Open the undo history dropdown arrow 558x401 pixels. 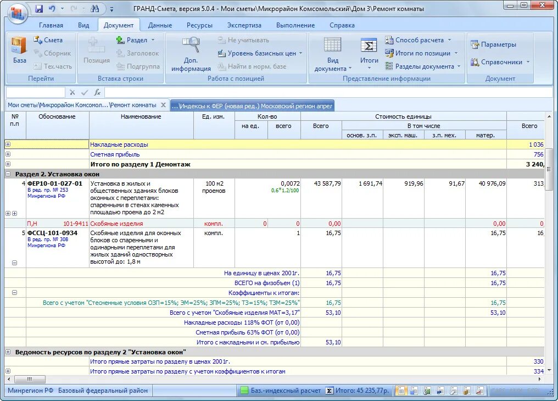click(x=62, y=9)
